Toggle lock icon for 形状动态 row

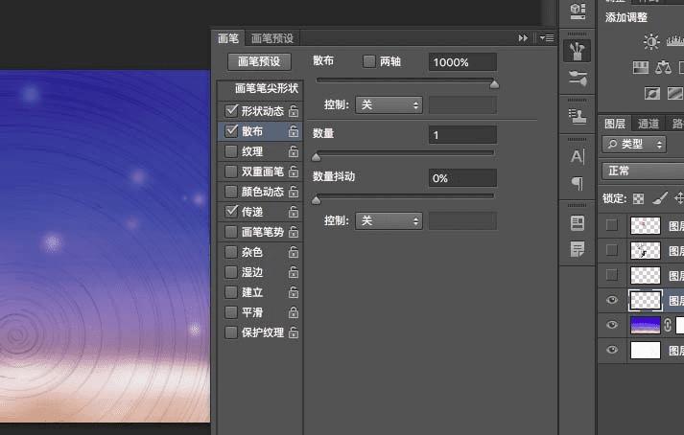click(x=294, y=111)
